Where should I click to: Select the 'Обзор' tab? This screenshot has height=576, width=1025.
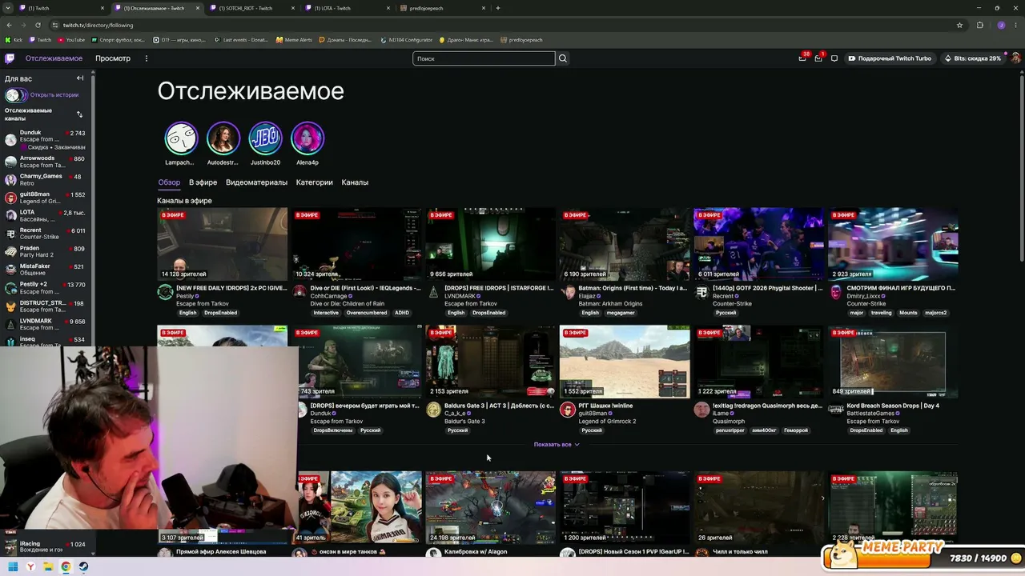point(169,182)
